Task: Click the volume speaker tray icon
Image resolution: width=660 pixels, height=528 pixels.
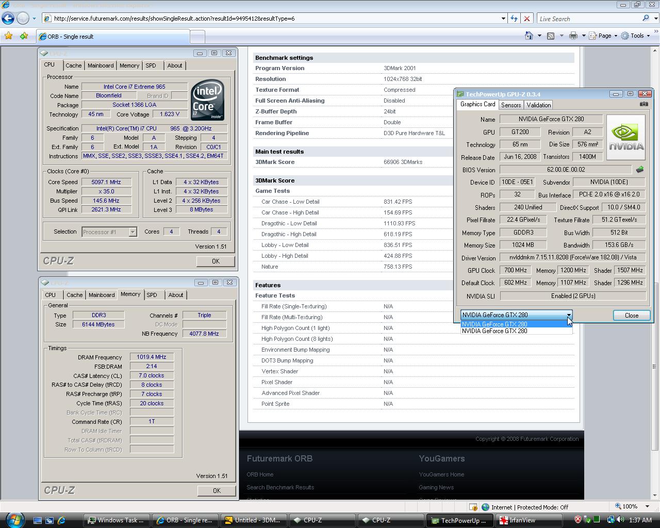Action: [x=620, y=520]
